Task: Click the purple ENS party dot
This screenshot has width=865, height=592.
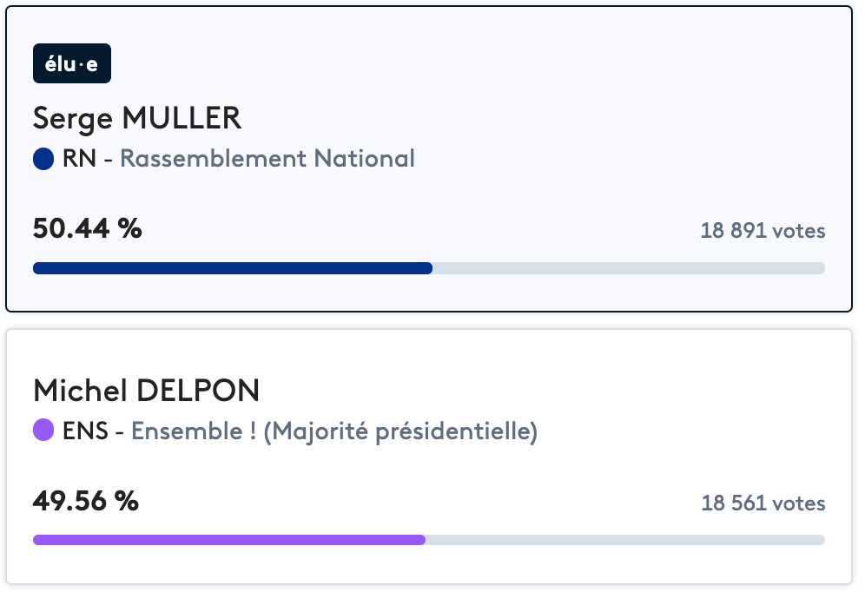Action: [43, 431]
